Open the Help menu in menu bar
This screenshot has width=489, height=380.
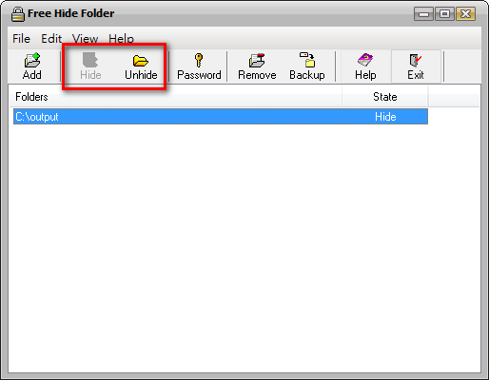click(121, 39)
